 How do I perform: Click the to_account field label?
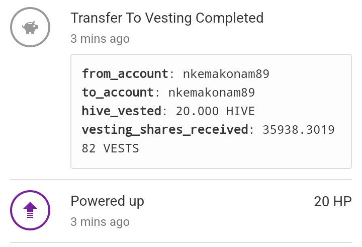(118, 93)
